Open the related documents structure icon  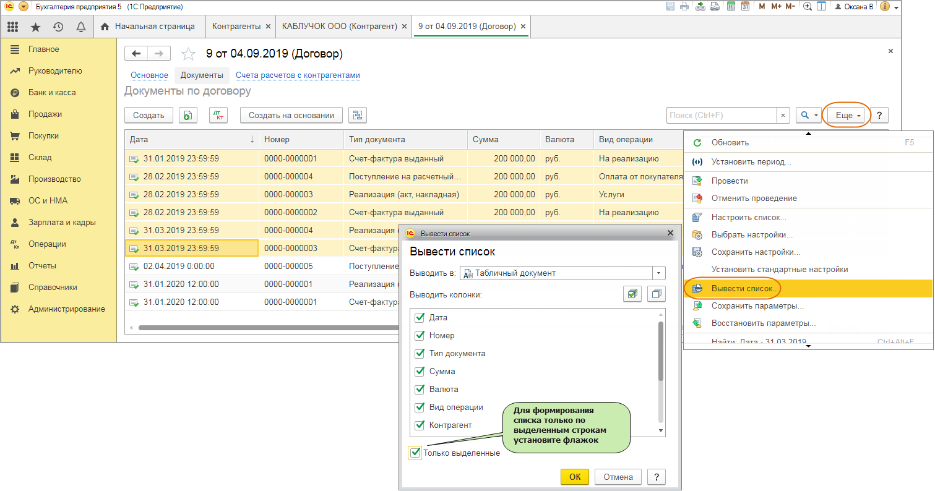point(358,115)
